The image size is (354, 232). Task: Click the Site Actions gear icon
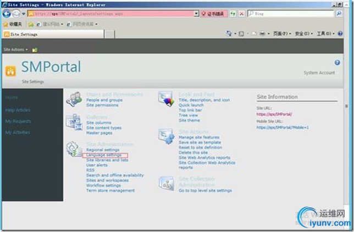167,136
